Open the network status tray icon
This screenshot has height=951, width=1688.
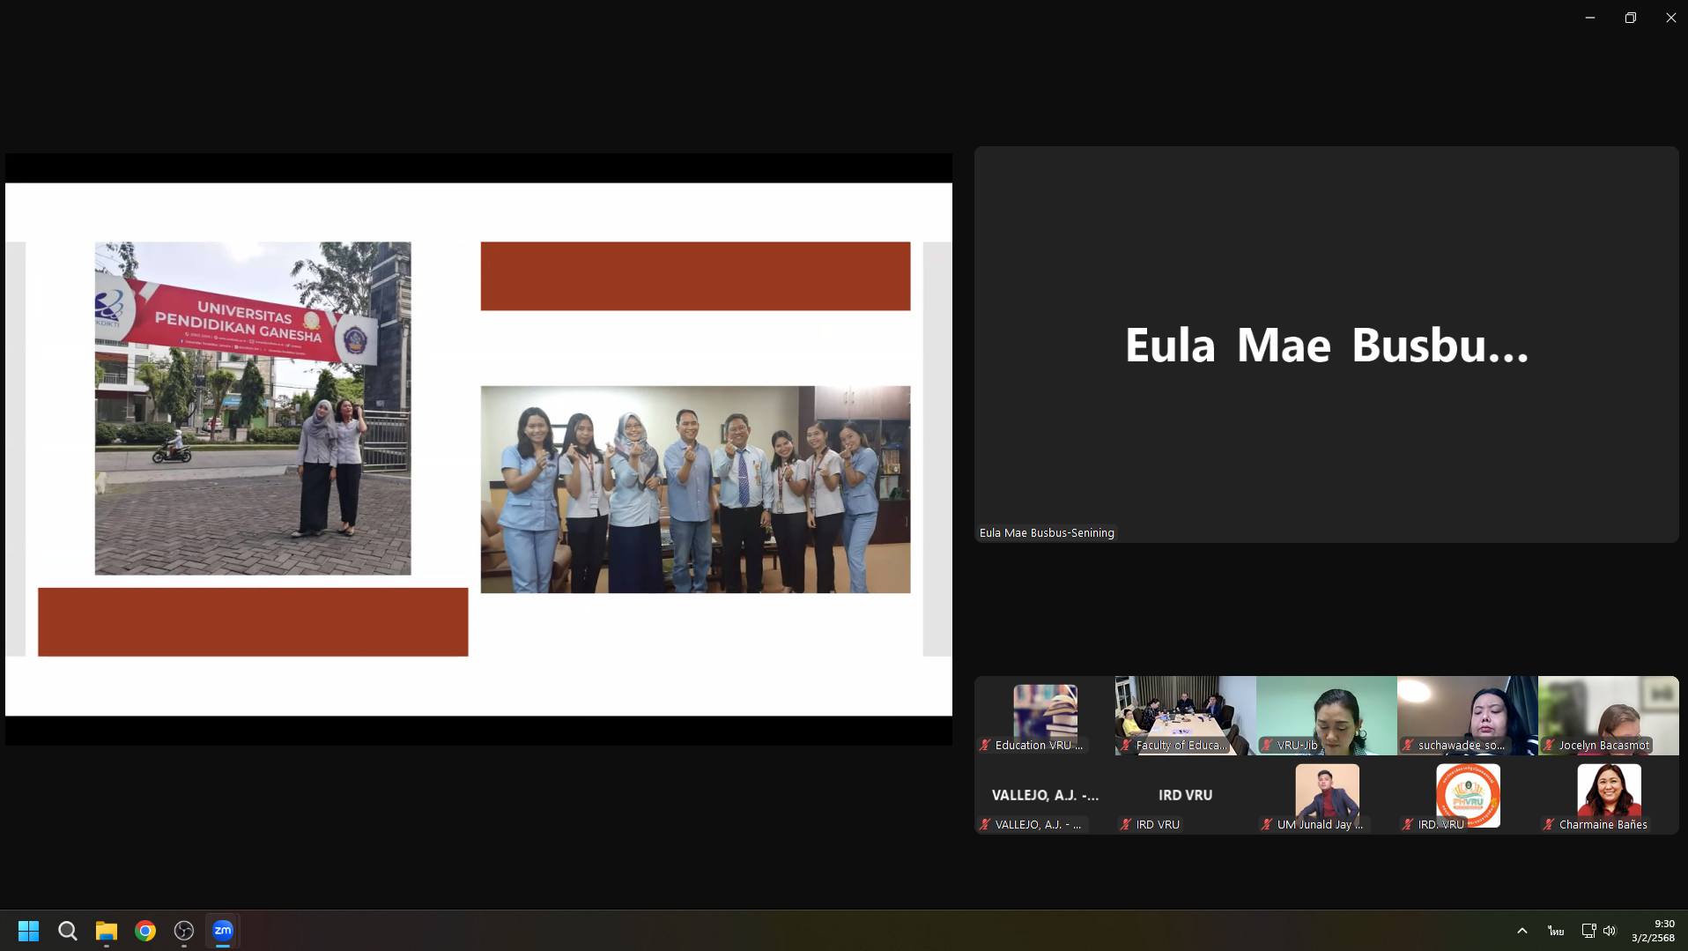tap(1588, 931)
